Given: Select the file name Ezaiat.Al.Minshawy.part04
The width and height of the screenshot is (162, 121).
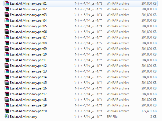Looking at the screenshot, I should click(x=28, y=20).
